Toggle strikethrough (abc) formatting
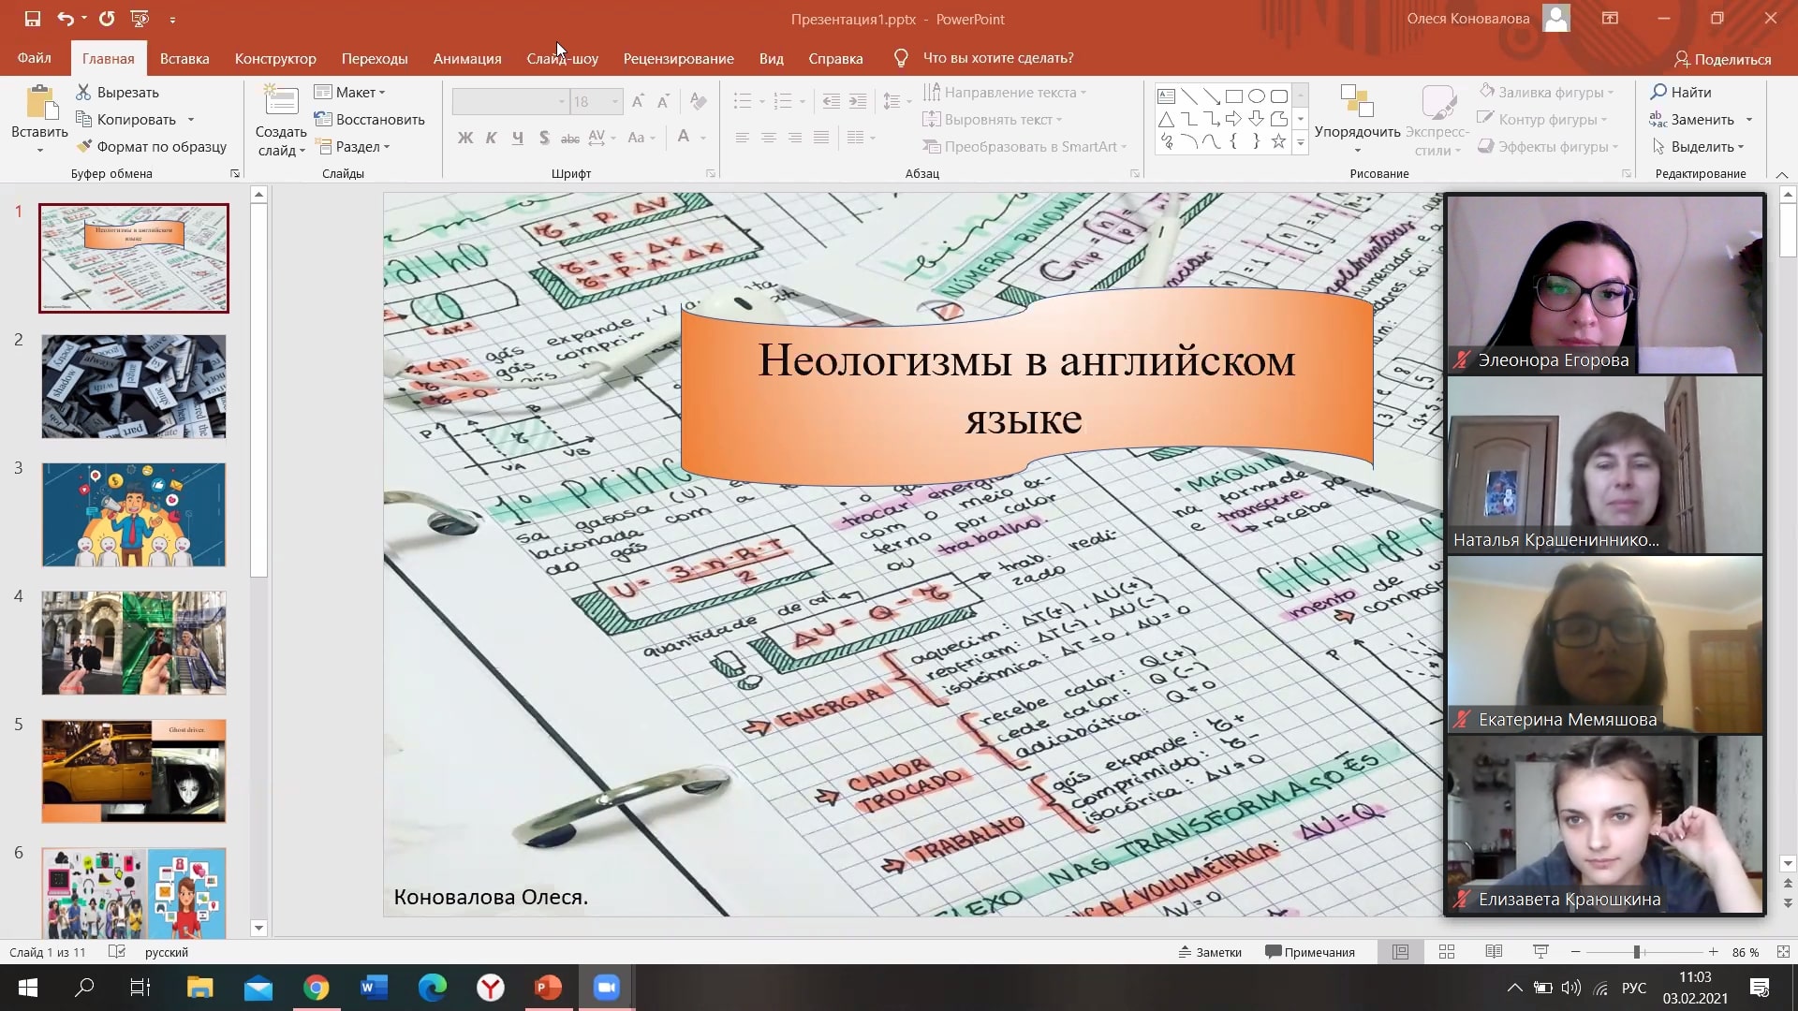Screen dimensions: 1798x1011 click(x=569, y=138)
